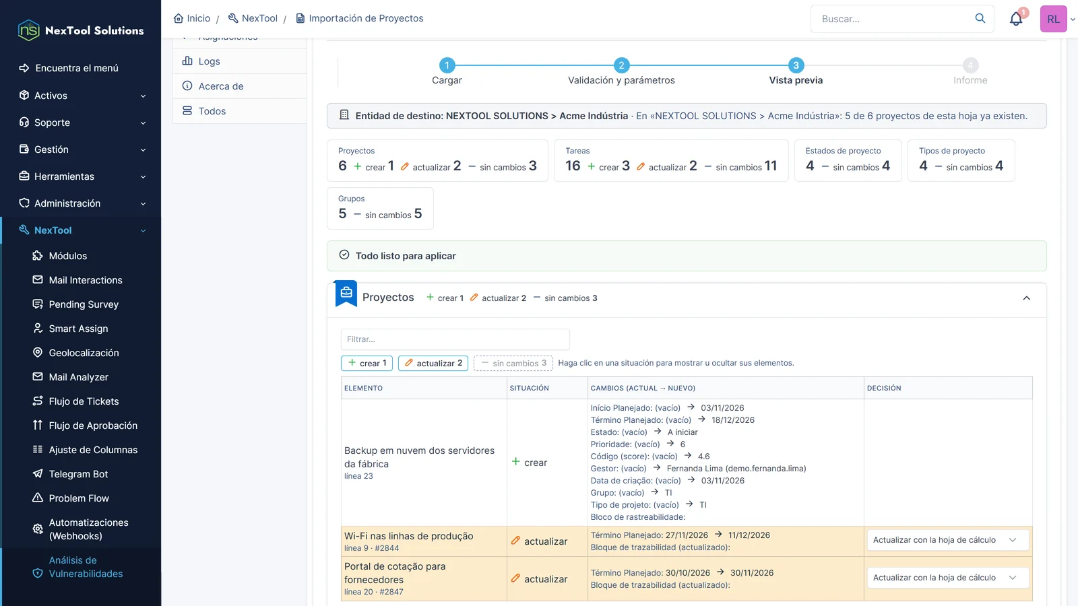The image size is (1078, 606).
Task: Toggle the 'crear 1' situation filter
Action: 367,363
